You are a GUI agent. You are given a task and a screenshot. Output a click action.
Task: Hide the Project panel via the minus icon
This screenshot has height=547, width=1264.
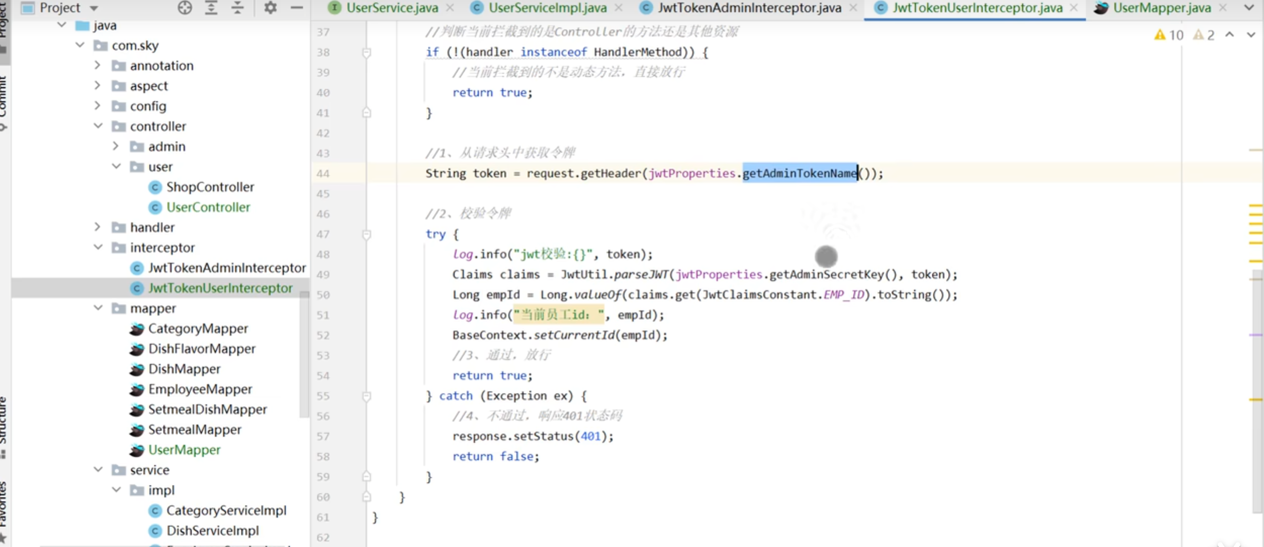[x=297, y=8]
